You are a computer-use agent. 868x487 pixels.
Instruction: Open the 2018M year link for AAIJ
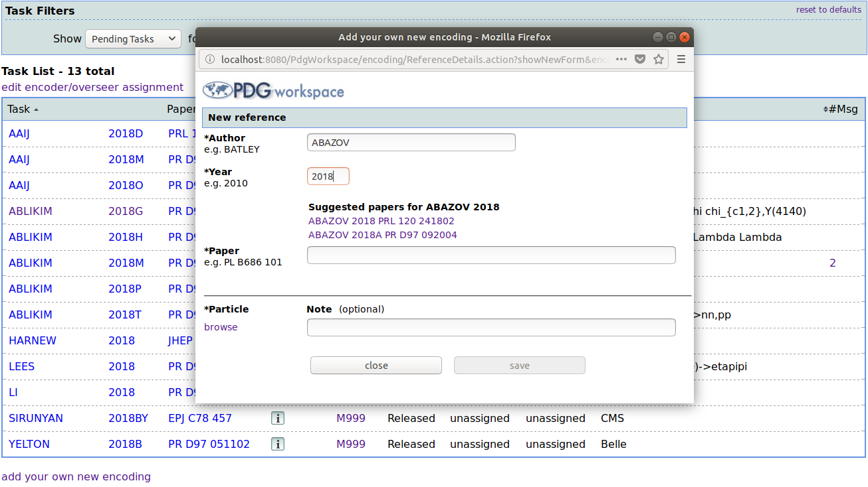126,159
